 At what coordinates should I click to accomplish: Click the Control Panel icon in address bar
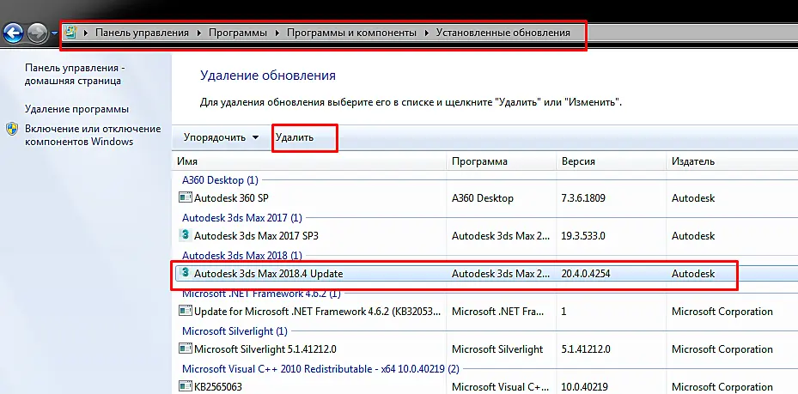click(70, 33)
